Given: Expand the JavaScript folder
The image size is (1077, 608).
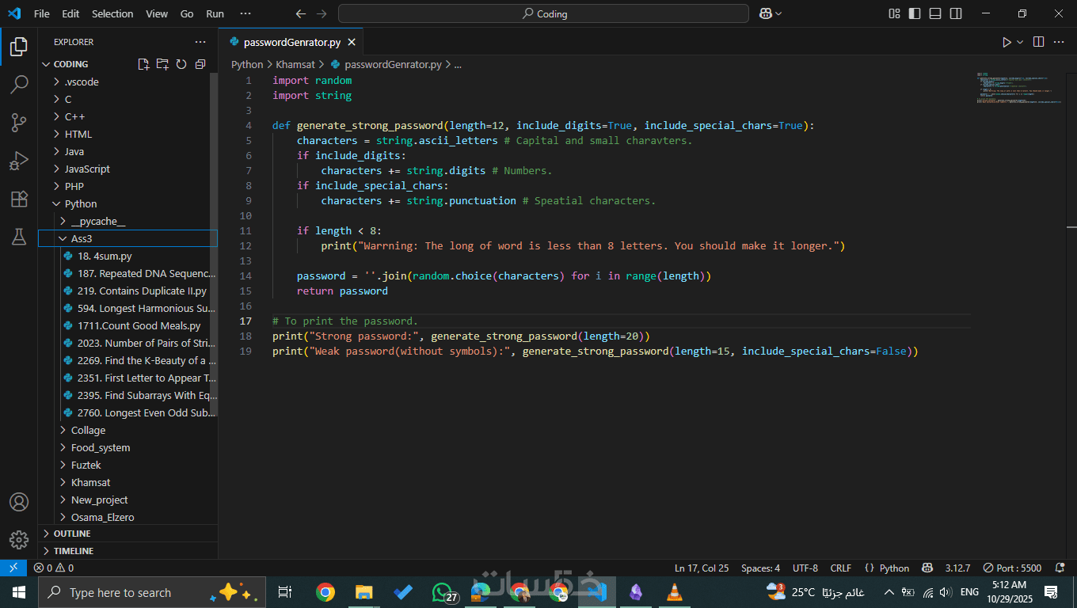Looking at the screenshot, I should 87,169.
